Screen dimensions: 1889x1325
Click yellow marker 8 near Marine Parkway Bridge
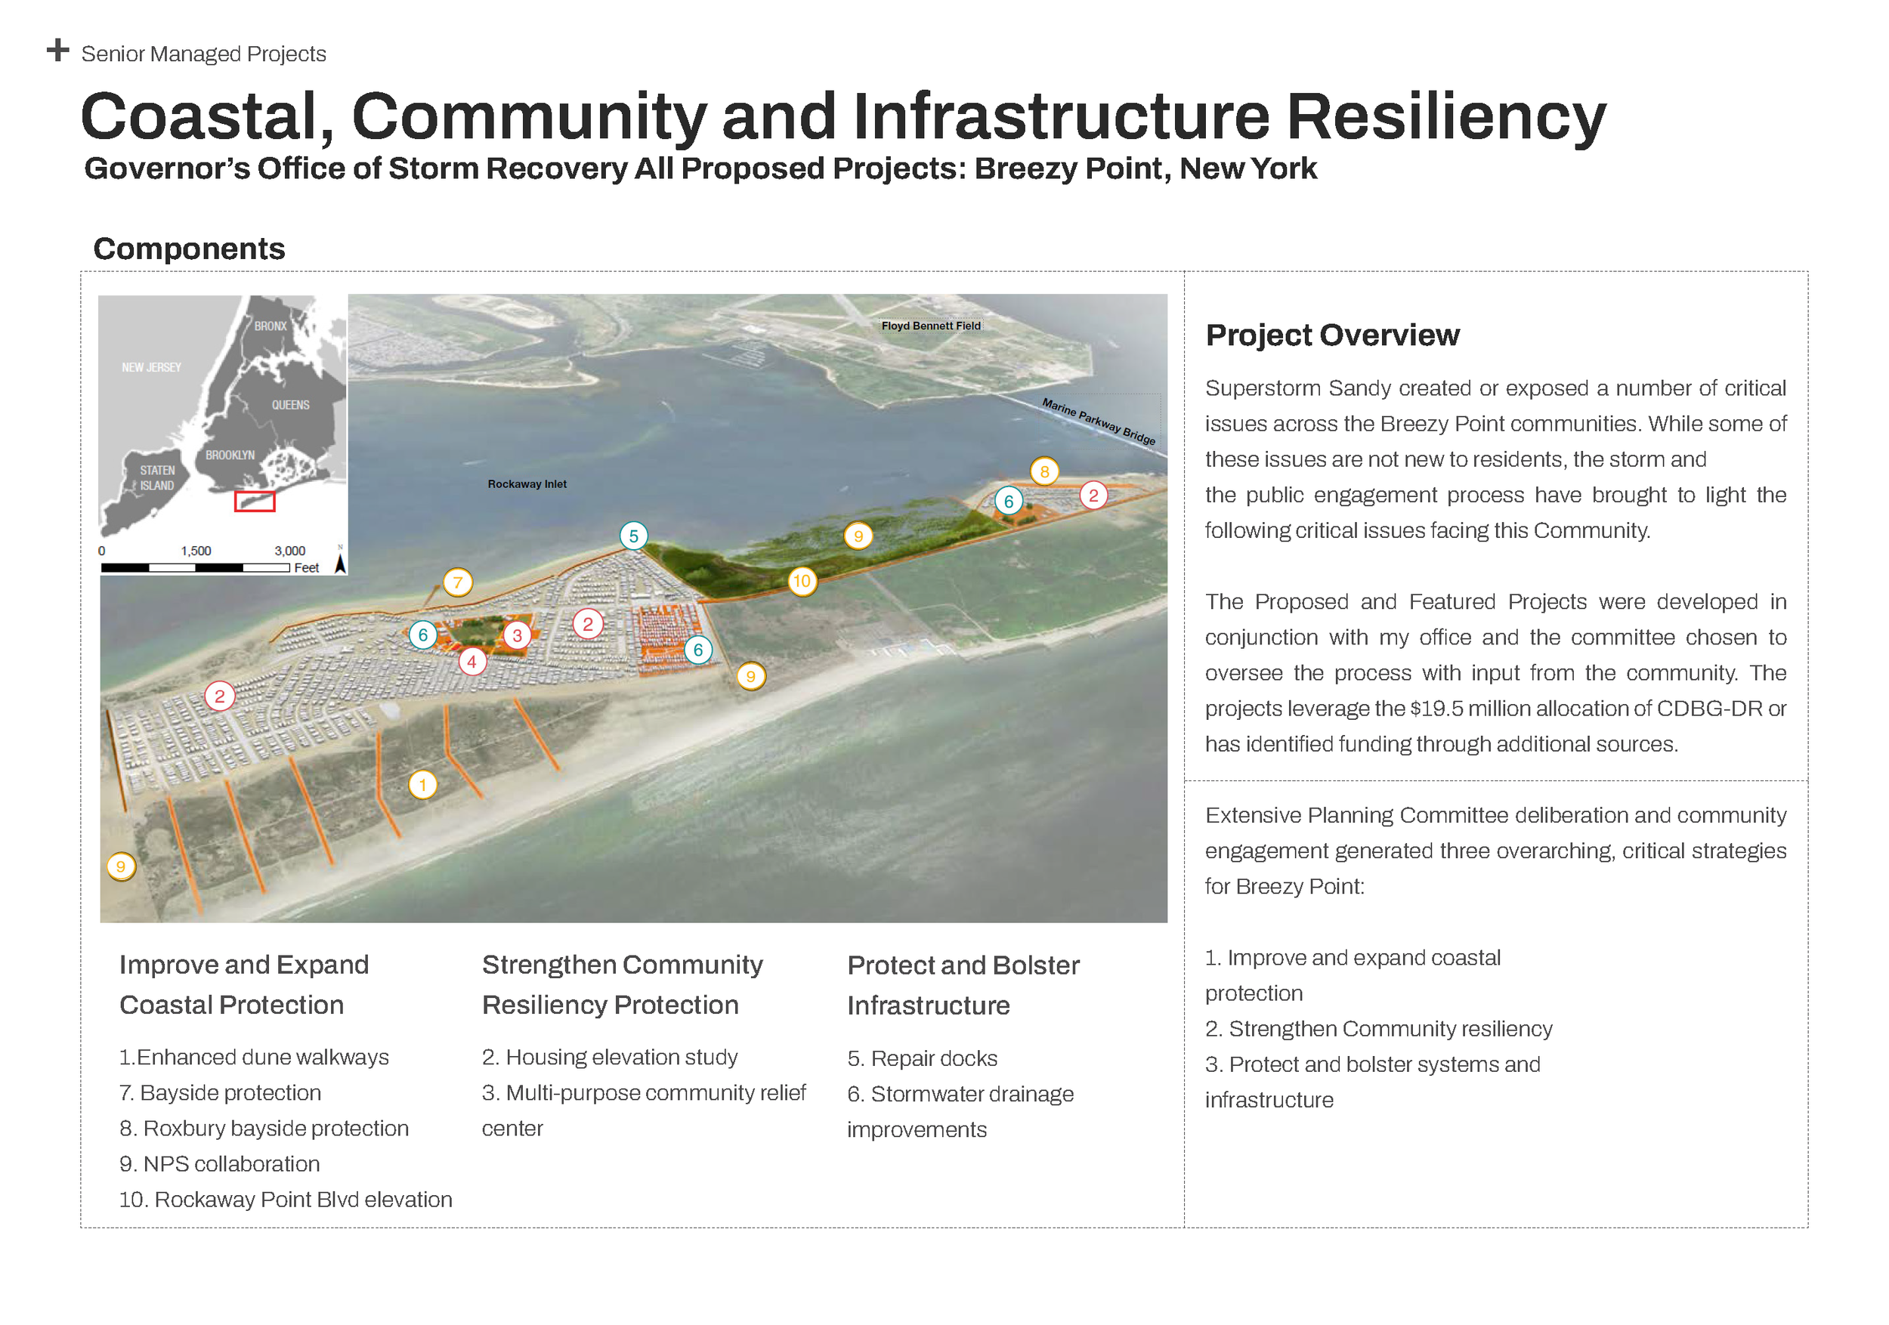(1044, 471)
